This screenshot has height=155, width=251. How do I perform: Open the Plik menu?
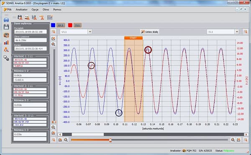click(8, 10)
